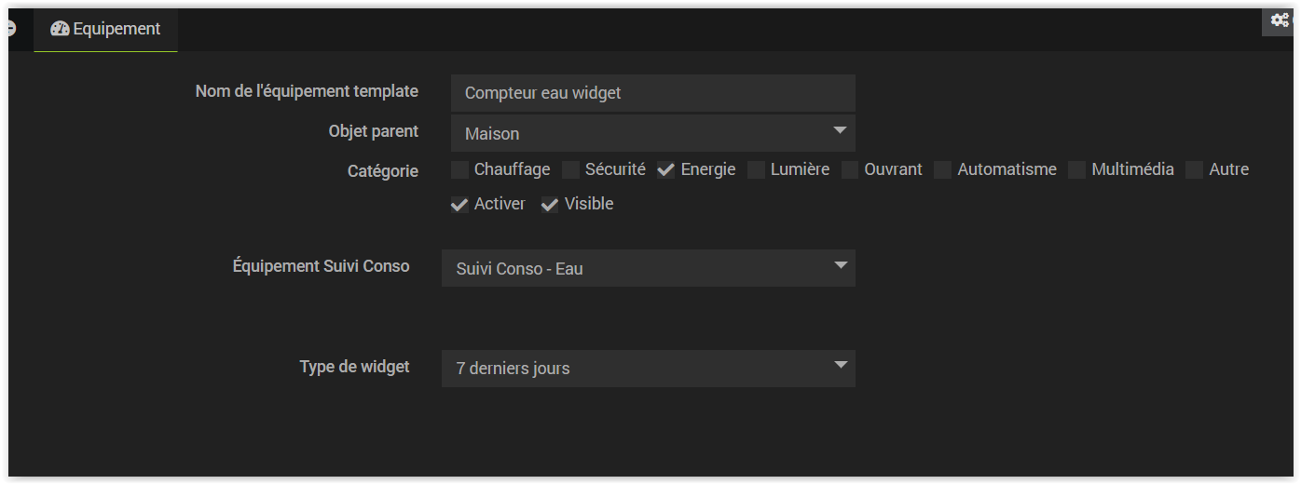Check the Autre category checkbox
This screenshot has height=484, width=1301.
1195,169
